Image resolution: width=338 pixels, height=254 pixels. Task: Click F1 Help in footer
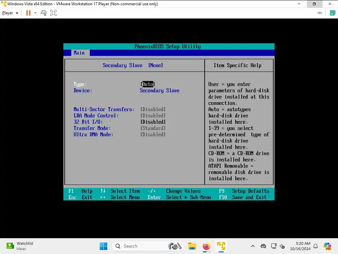pyautogui.click(x=81, y=191)
